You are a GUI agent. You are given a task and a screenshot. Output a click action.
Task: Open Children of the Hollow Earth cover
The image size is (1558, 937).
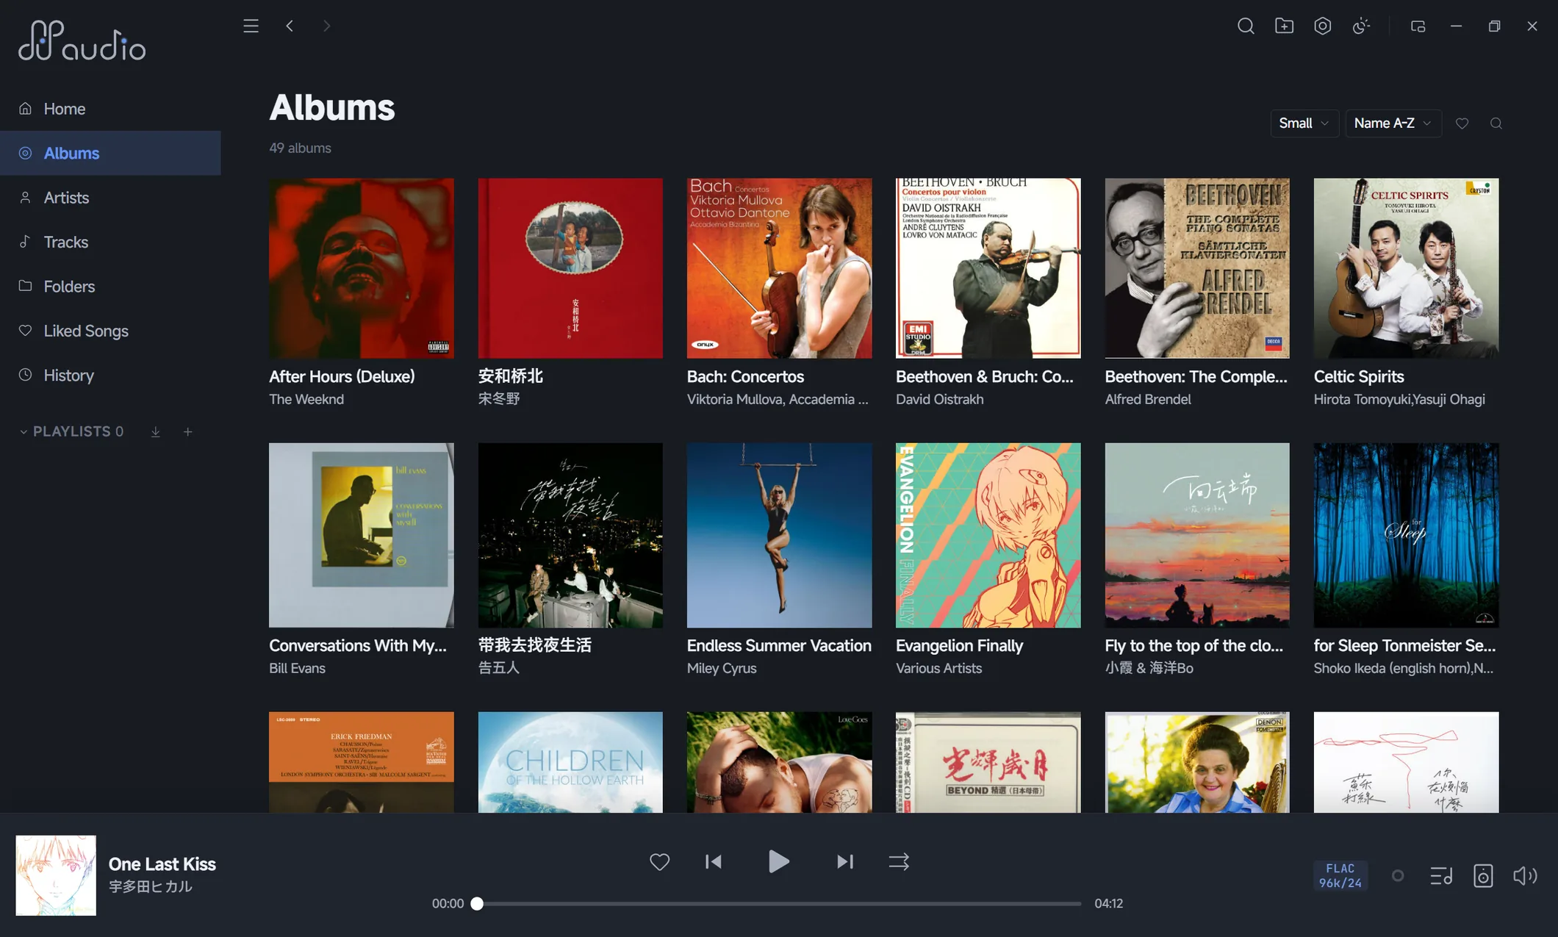click(x=570, y=762)
